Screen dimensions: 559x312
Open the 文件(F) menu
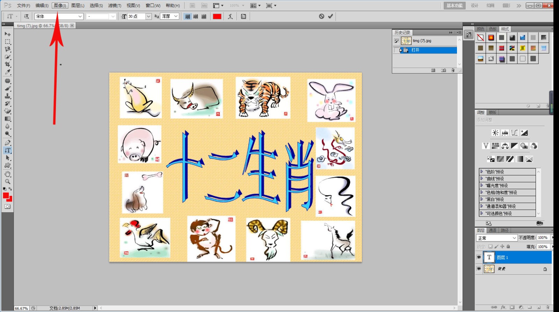23,6
